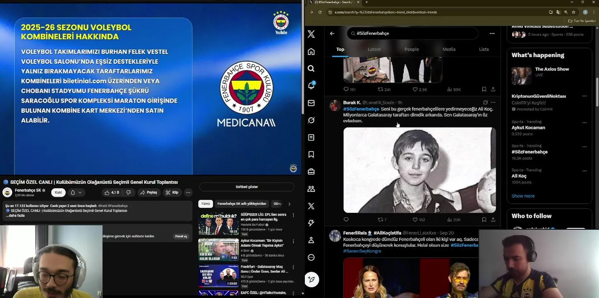599x298 pixels.
Task: Expand description with '...daha fazla'
Action: pyautogui.click(x=15, y=216)
